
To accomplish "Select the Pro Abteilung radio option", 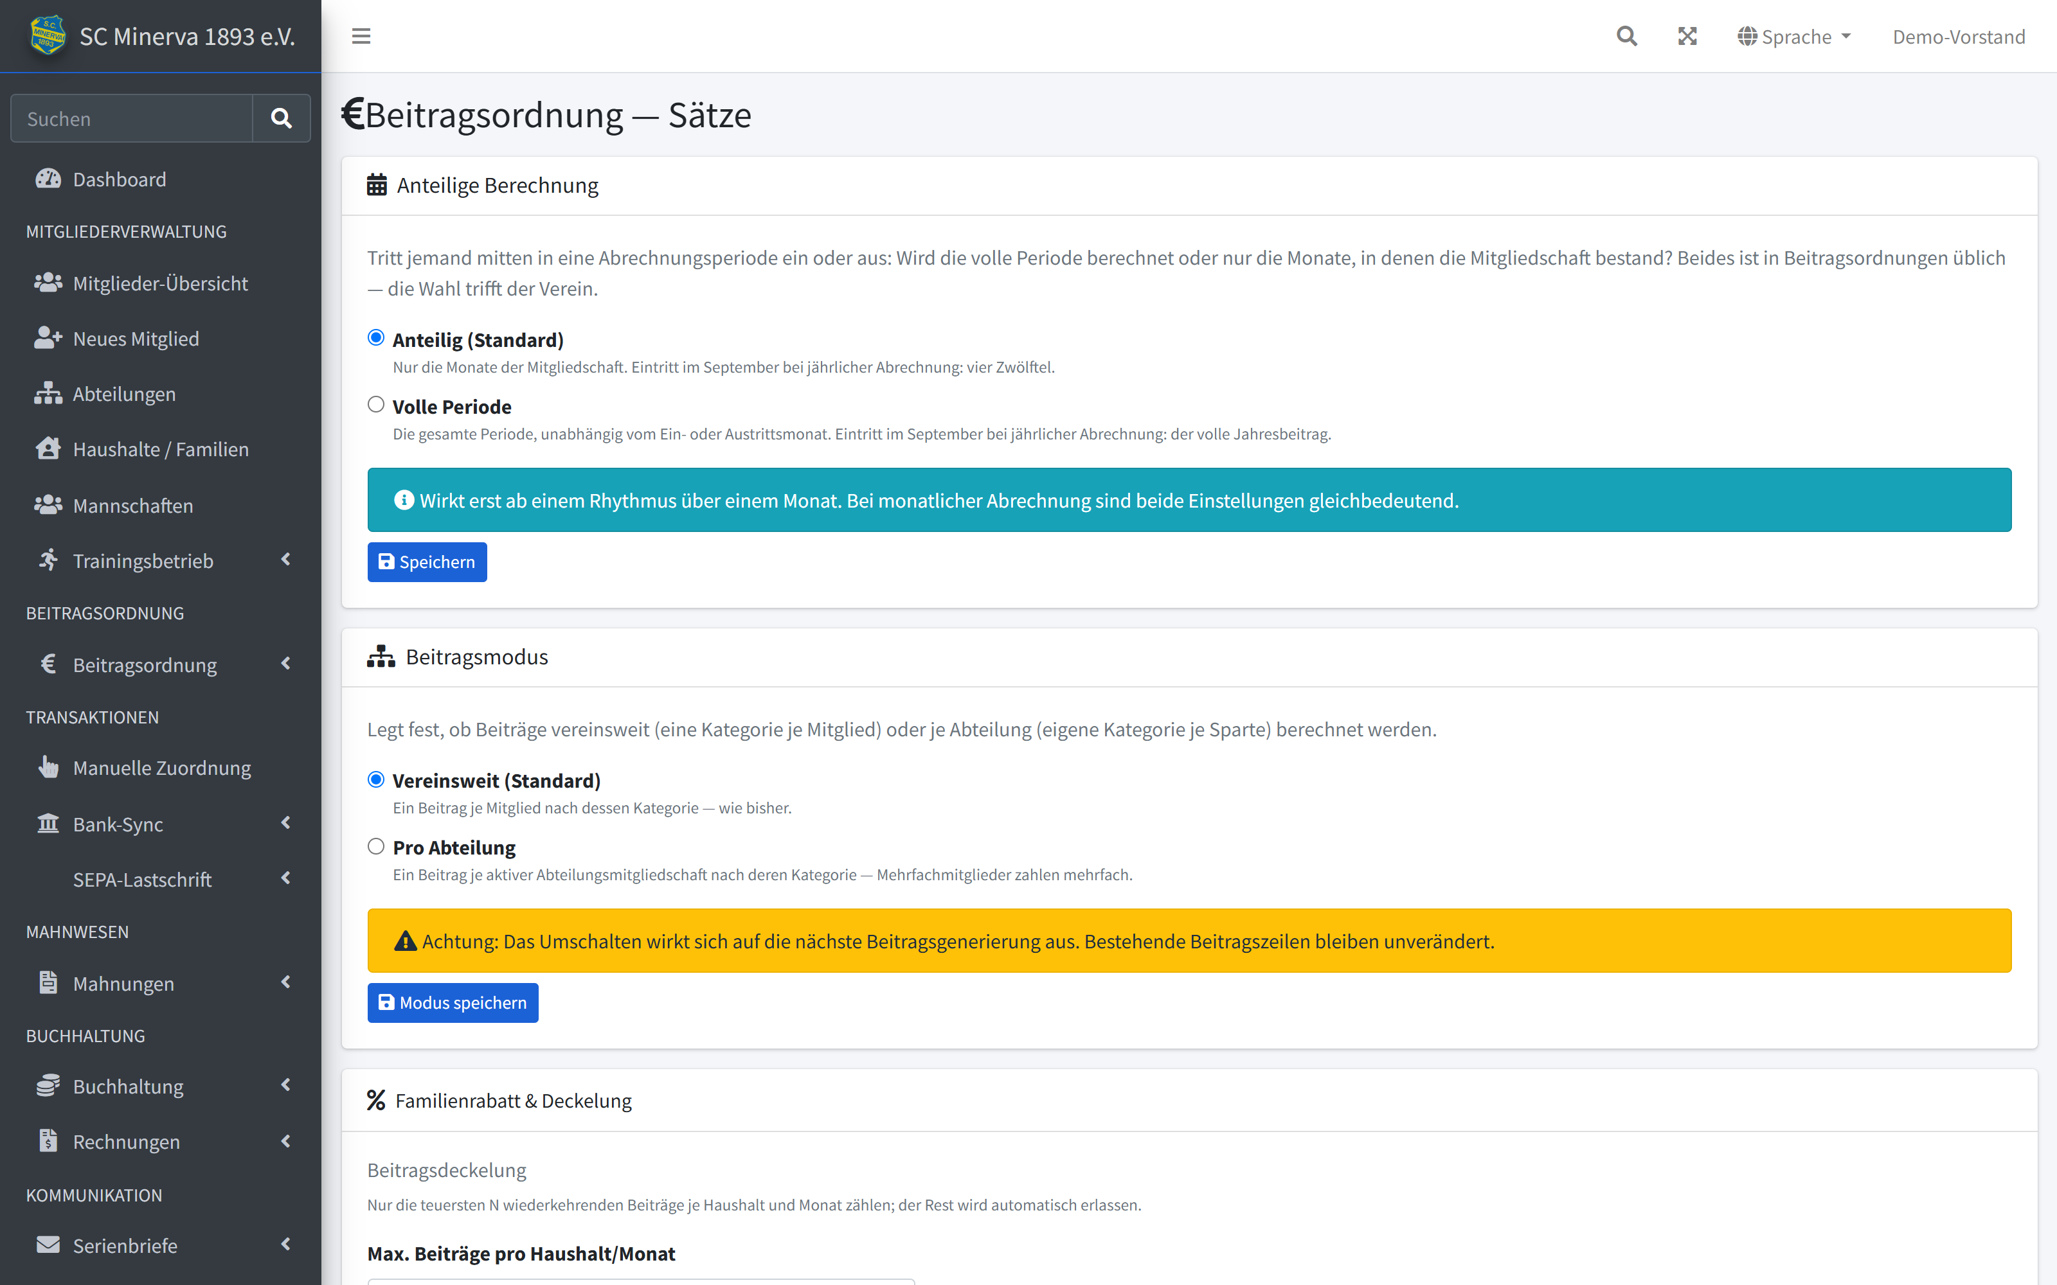I will coord(375,846).
